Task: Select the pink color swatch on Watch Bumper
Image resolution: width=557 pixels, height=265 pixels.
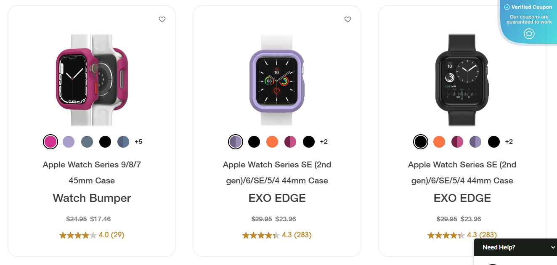Action: tap(50, 142)
